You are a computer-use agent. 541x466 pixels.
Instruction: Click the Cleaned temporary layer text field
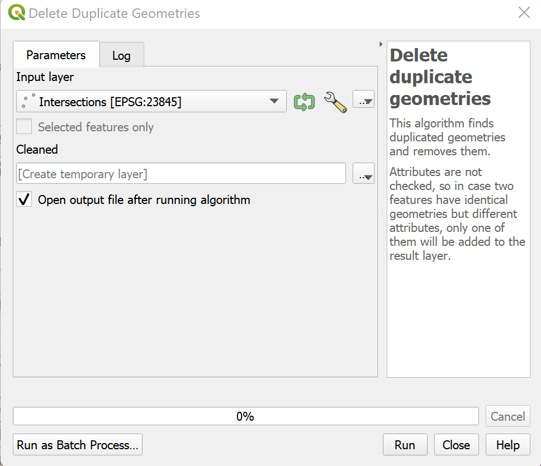coord(181,174)
